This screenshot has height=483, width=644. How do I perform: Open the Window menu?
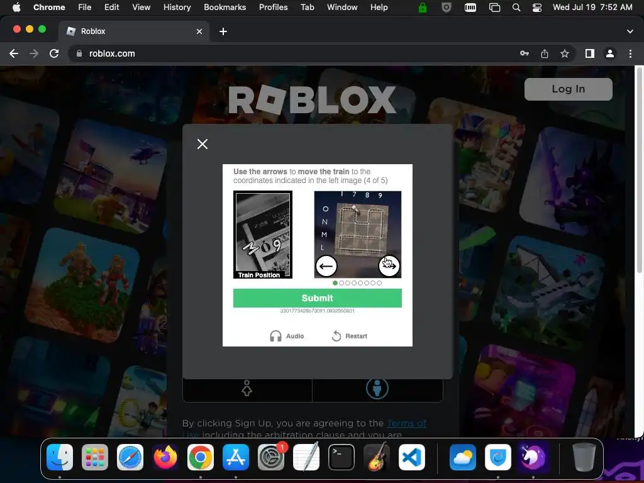pos(342,8)
